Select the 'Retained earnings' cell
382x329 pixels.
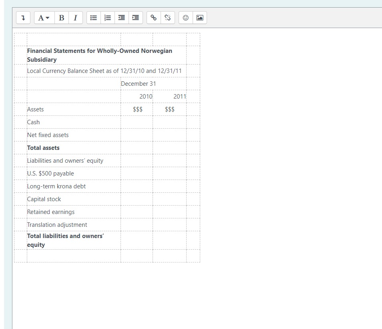(51, 212)
